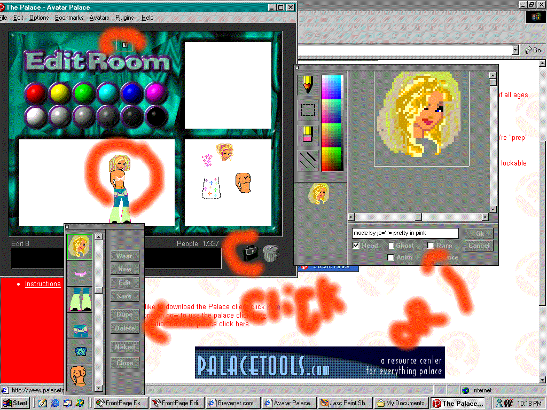Image resolution: width=547 pixels, height=410 pixels.
Task: Click the loose torso prop in room
Action: click(x=244, y=183)
